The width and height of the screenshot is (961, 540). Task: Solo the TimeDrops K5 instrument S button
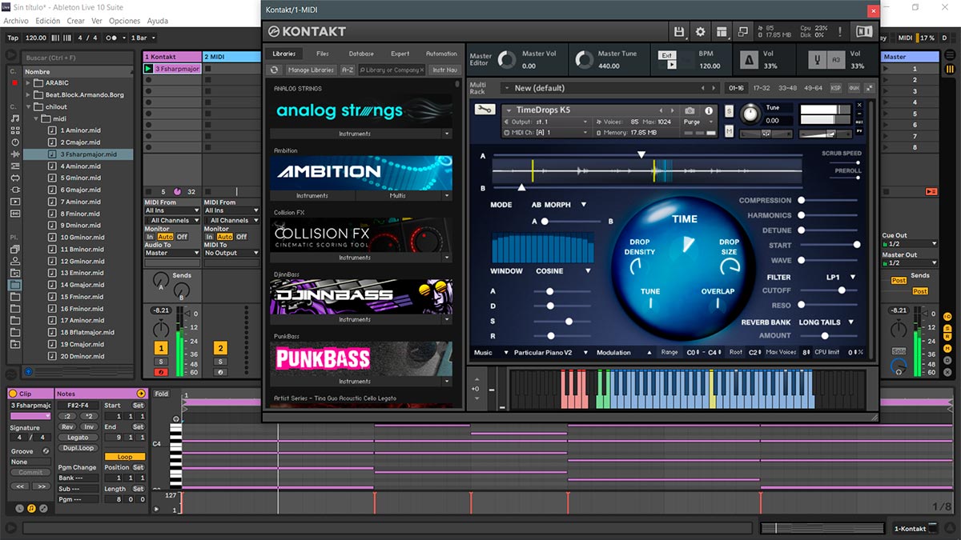[x=730, y=110]
